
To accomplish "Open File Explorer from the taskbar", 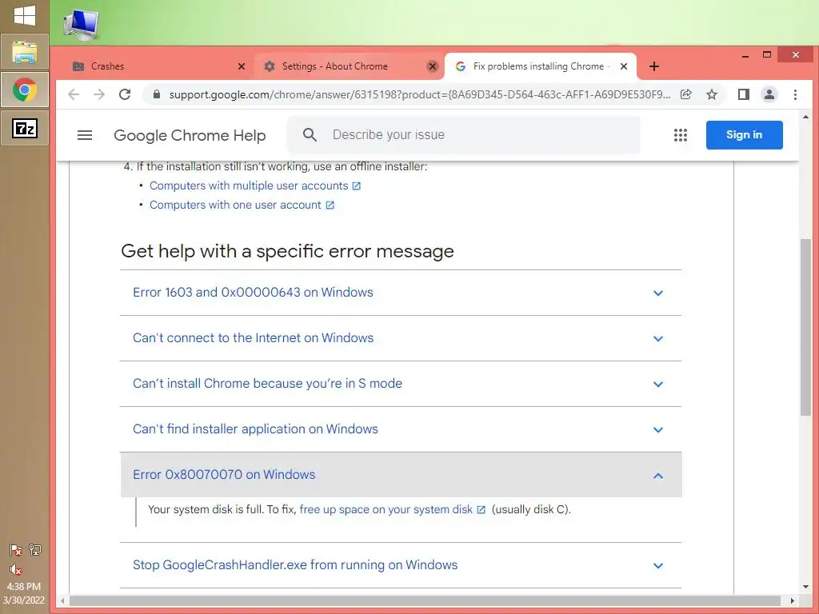I will tap(25, 52).
